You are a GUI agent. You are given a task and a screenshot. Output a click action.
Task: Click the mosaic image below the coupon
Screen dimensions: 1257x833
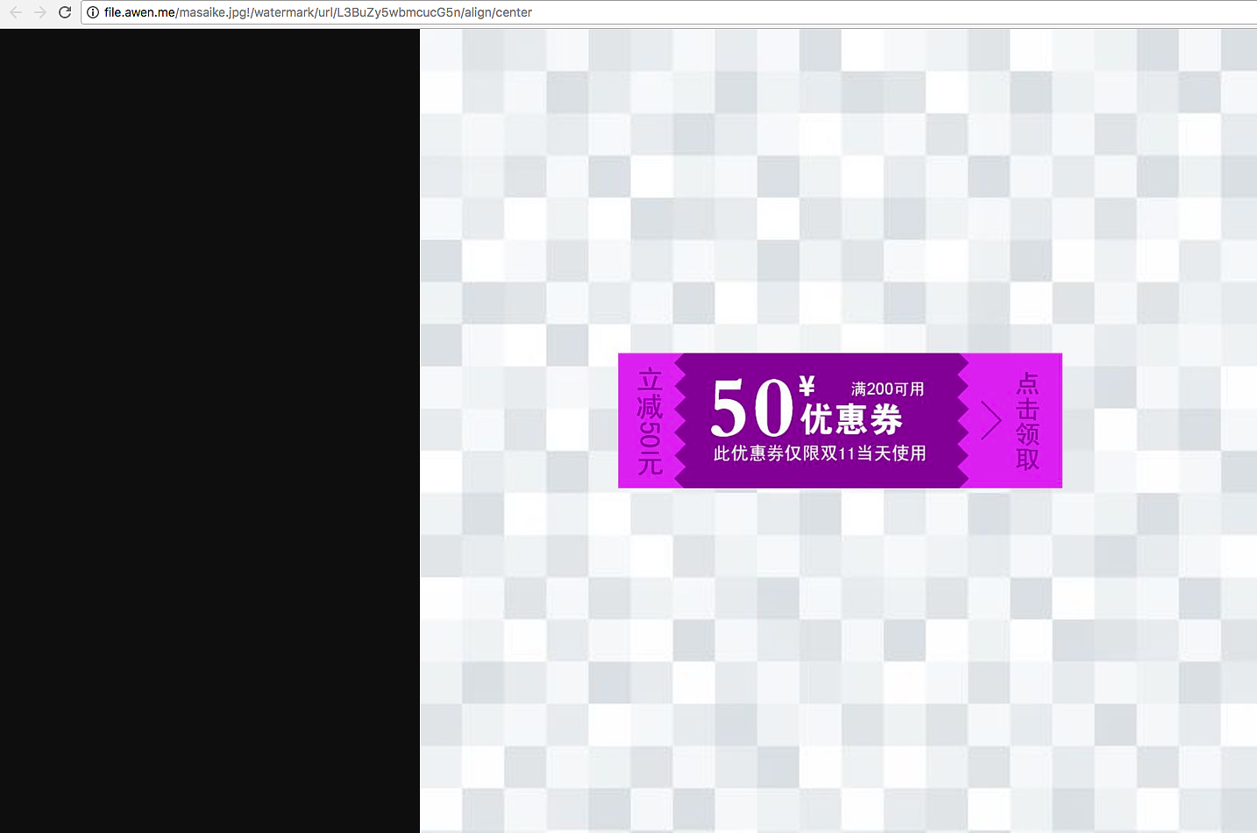point(838,658)
